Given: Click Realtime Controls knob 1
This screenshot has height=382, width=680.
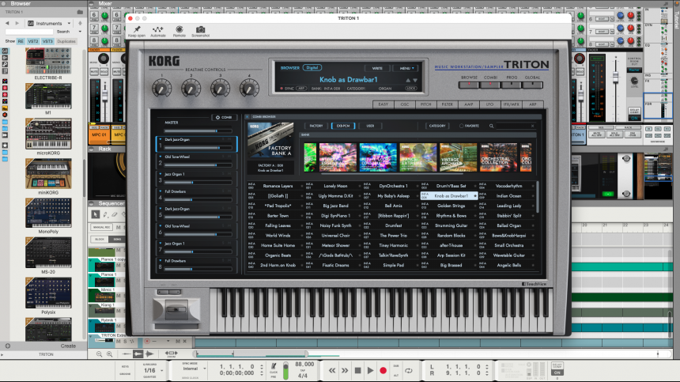Looking at the screenshot, I should (x=162, y=89).
